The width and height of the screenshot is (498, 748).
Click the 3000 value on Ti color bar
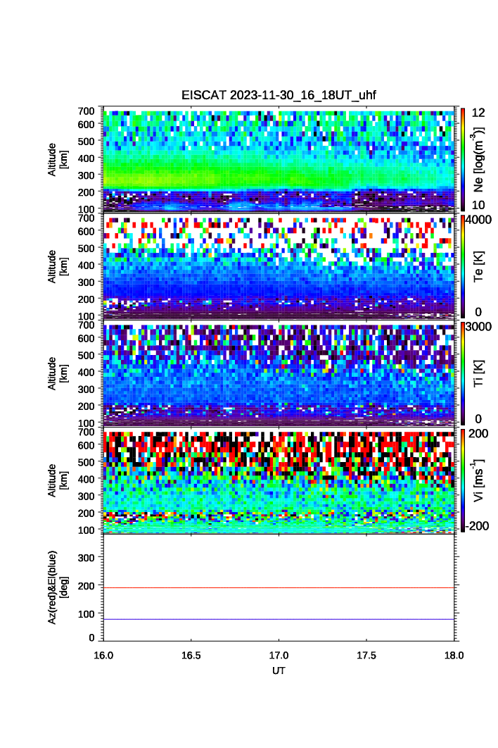tap(480, 327)
